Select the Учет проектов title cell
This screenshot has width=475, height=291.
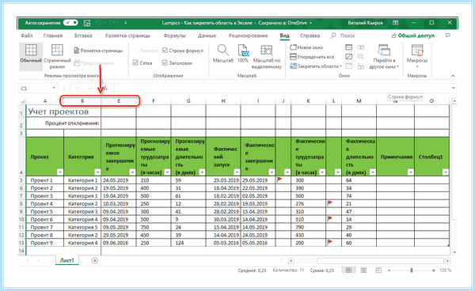pyautogui.click(x=63, y=111)
